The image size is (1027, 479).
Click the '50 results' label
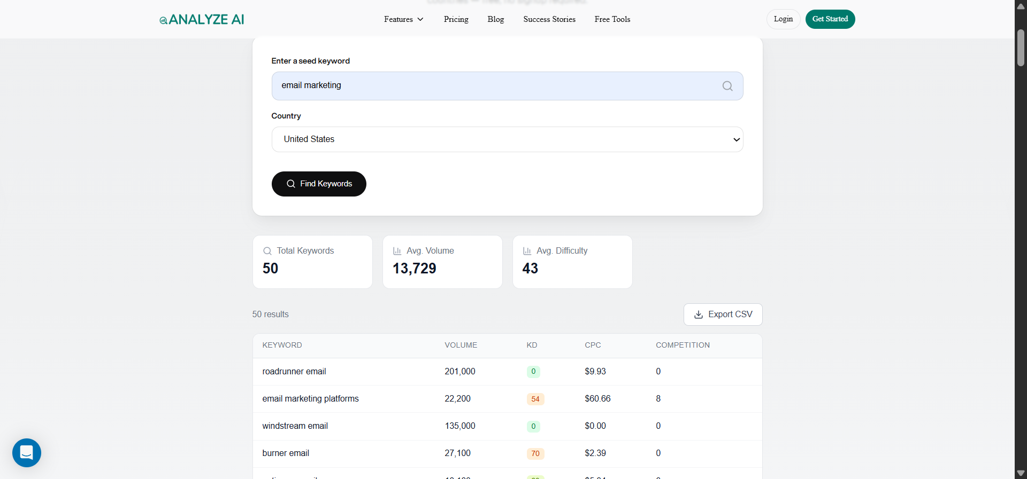[x=271, y=315]
